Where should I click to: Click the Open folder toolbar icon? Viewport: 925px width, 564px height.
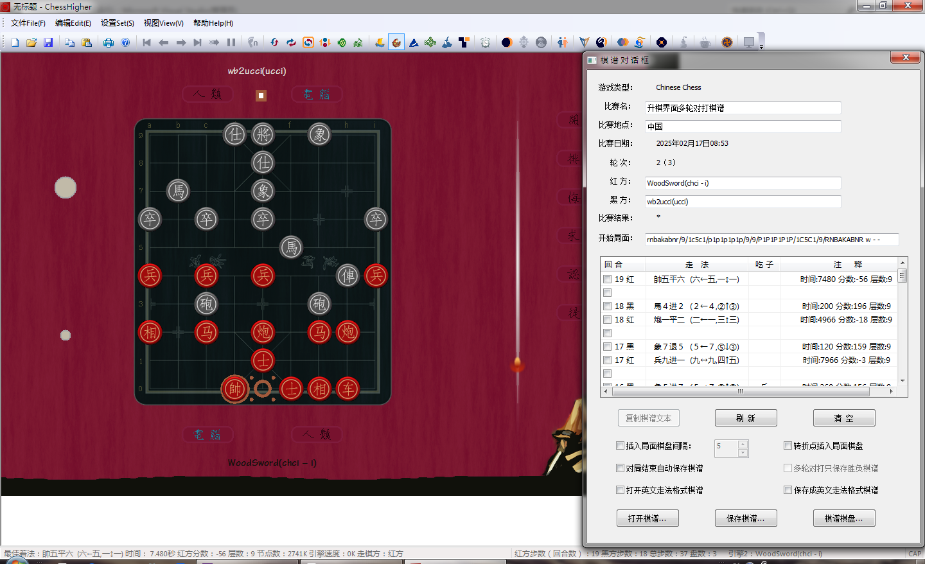click(31, 42)
